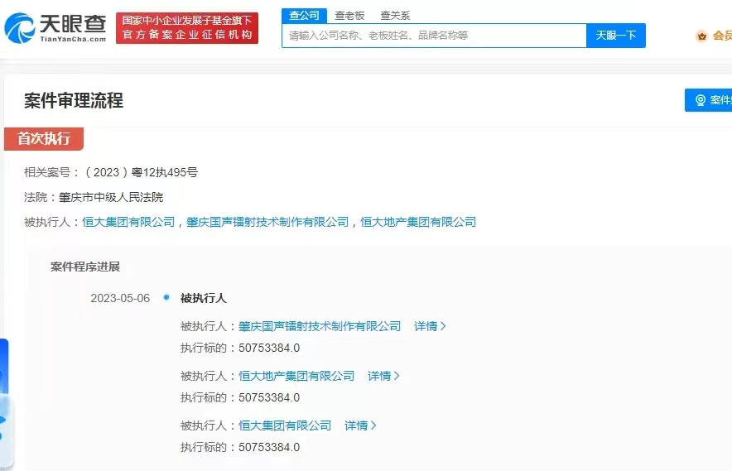The image size is (732, 471).
Task: Switch to the 查关系 search tab
Action: coord(395,16)
